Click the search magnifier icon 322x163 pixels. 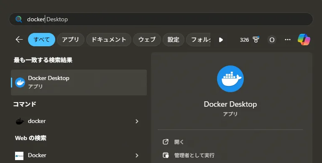point(19,19)
